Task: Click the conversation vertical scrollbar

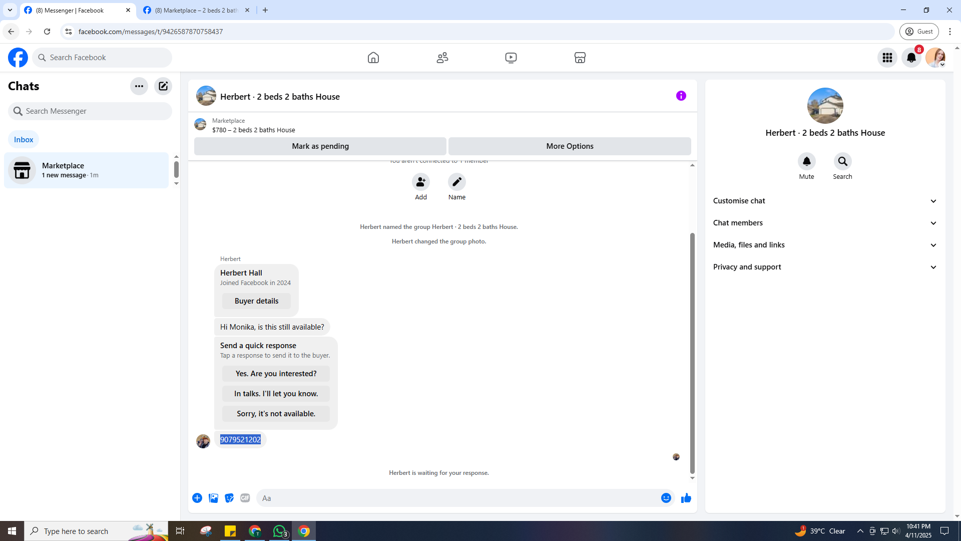Action: tap(692, 353)
